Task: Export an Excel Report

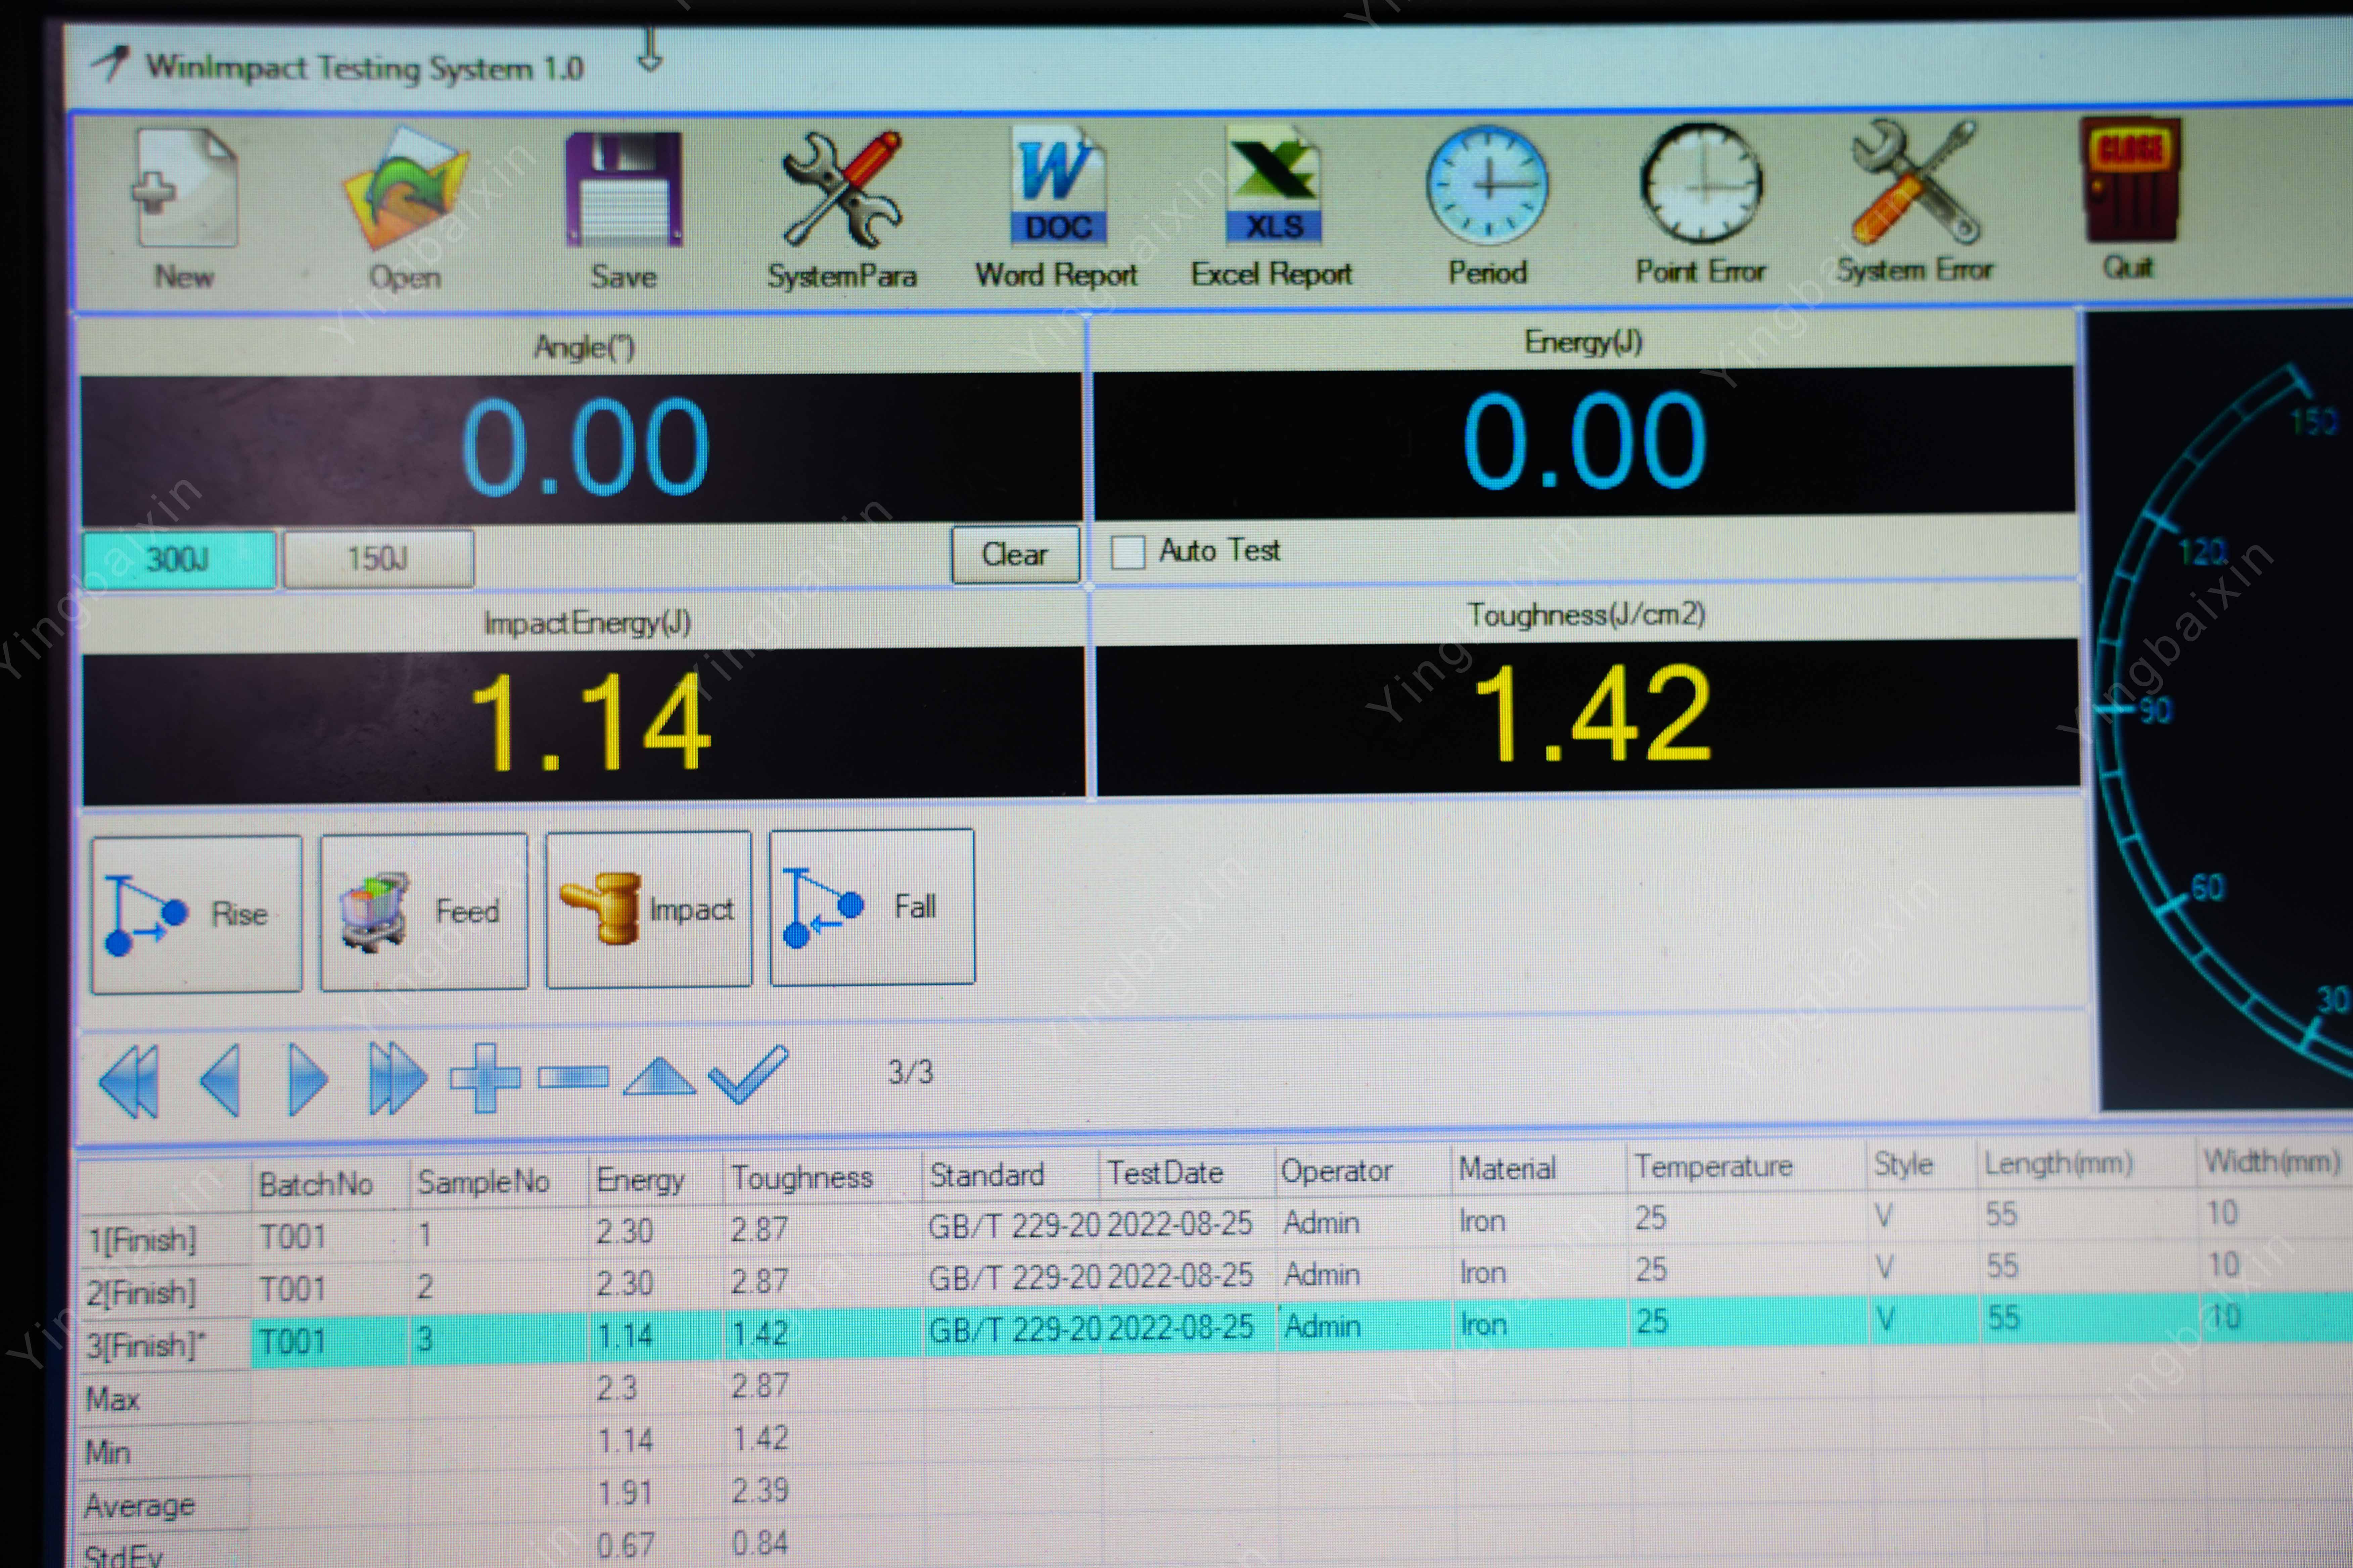Action: click(x=1272, y=207)
